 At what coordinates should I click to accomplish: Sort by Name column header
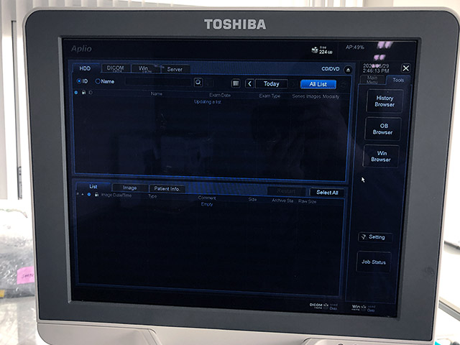157,94
